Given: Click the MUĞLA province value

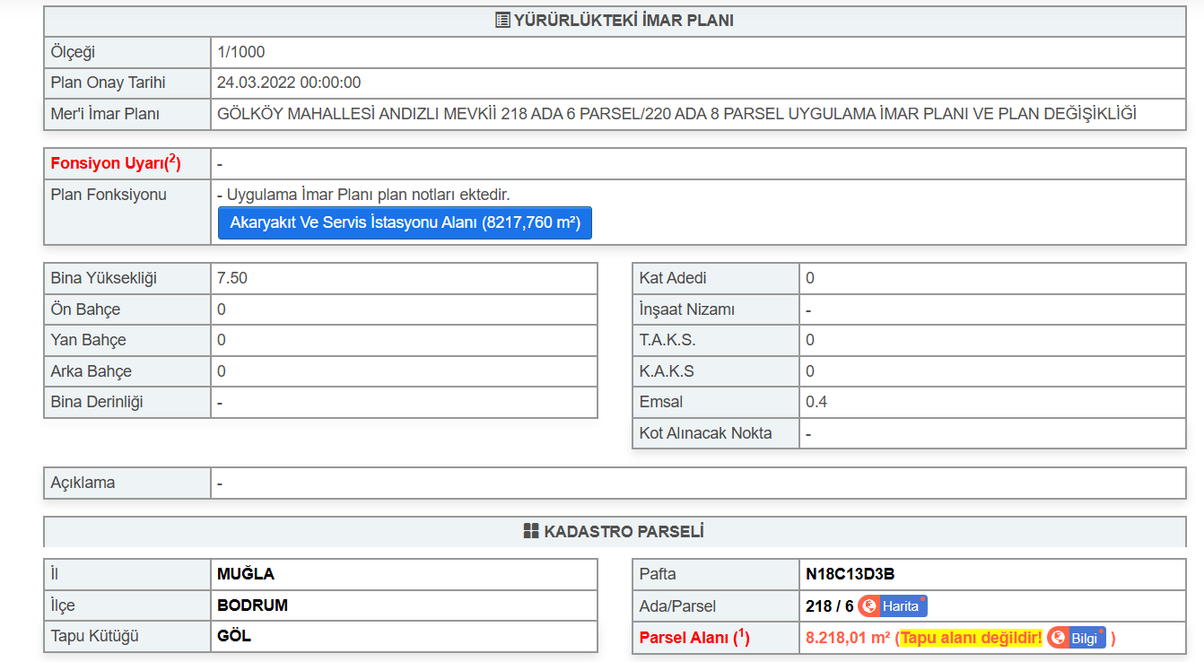Looking at the screenshot, I should tap(246, 574).
